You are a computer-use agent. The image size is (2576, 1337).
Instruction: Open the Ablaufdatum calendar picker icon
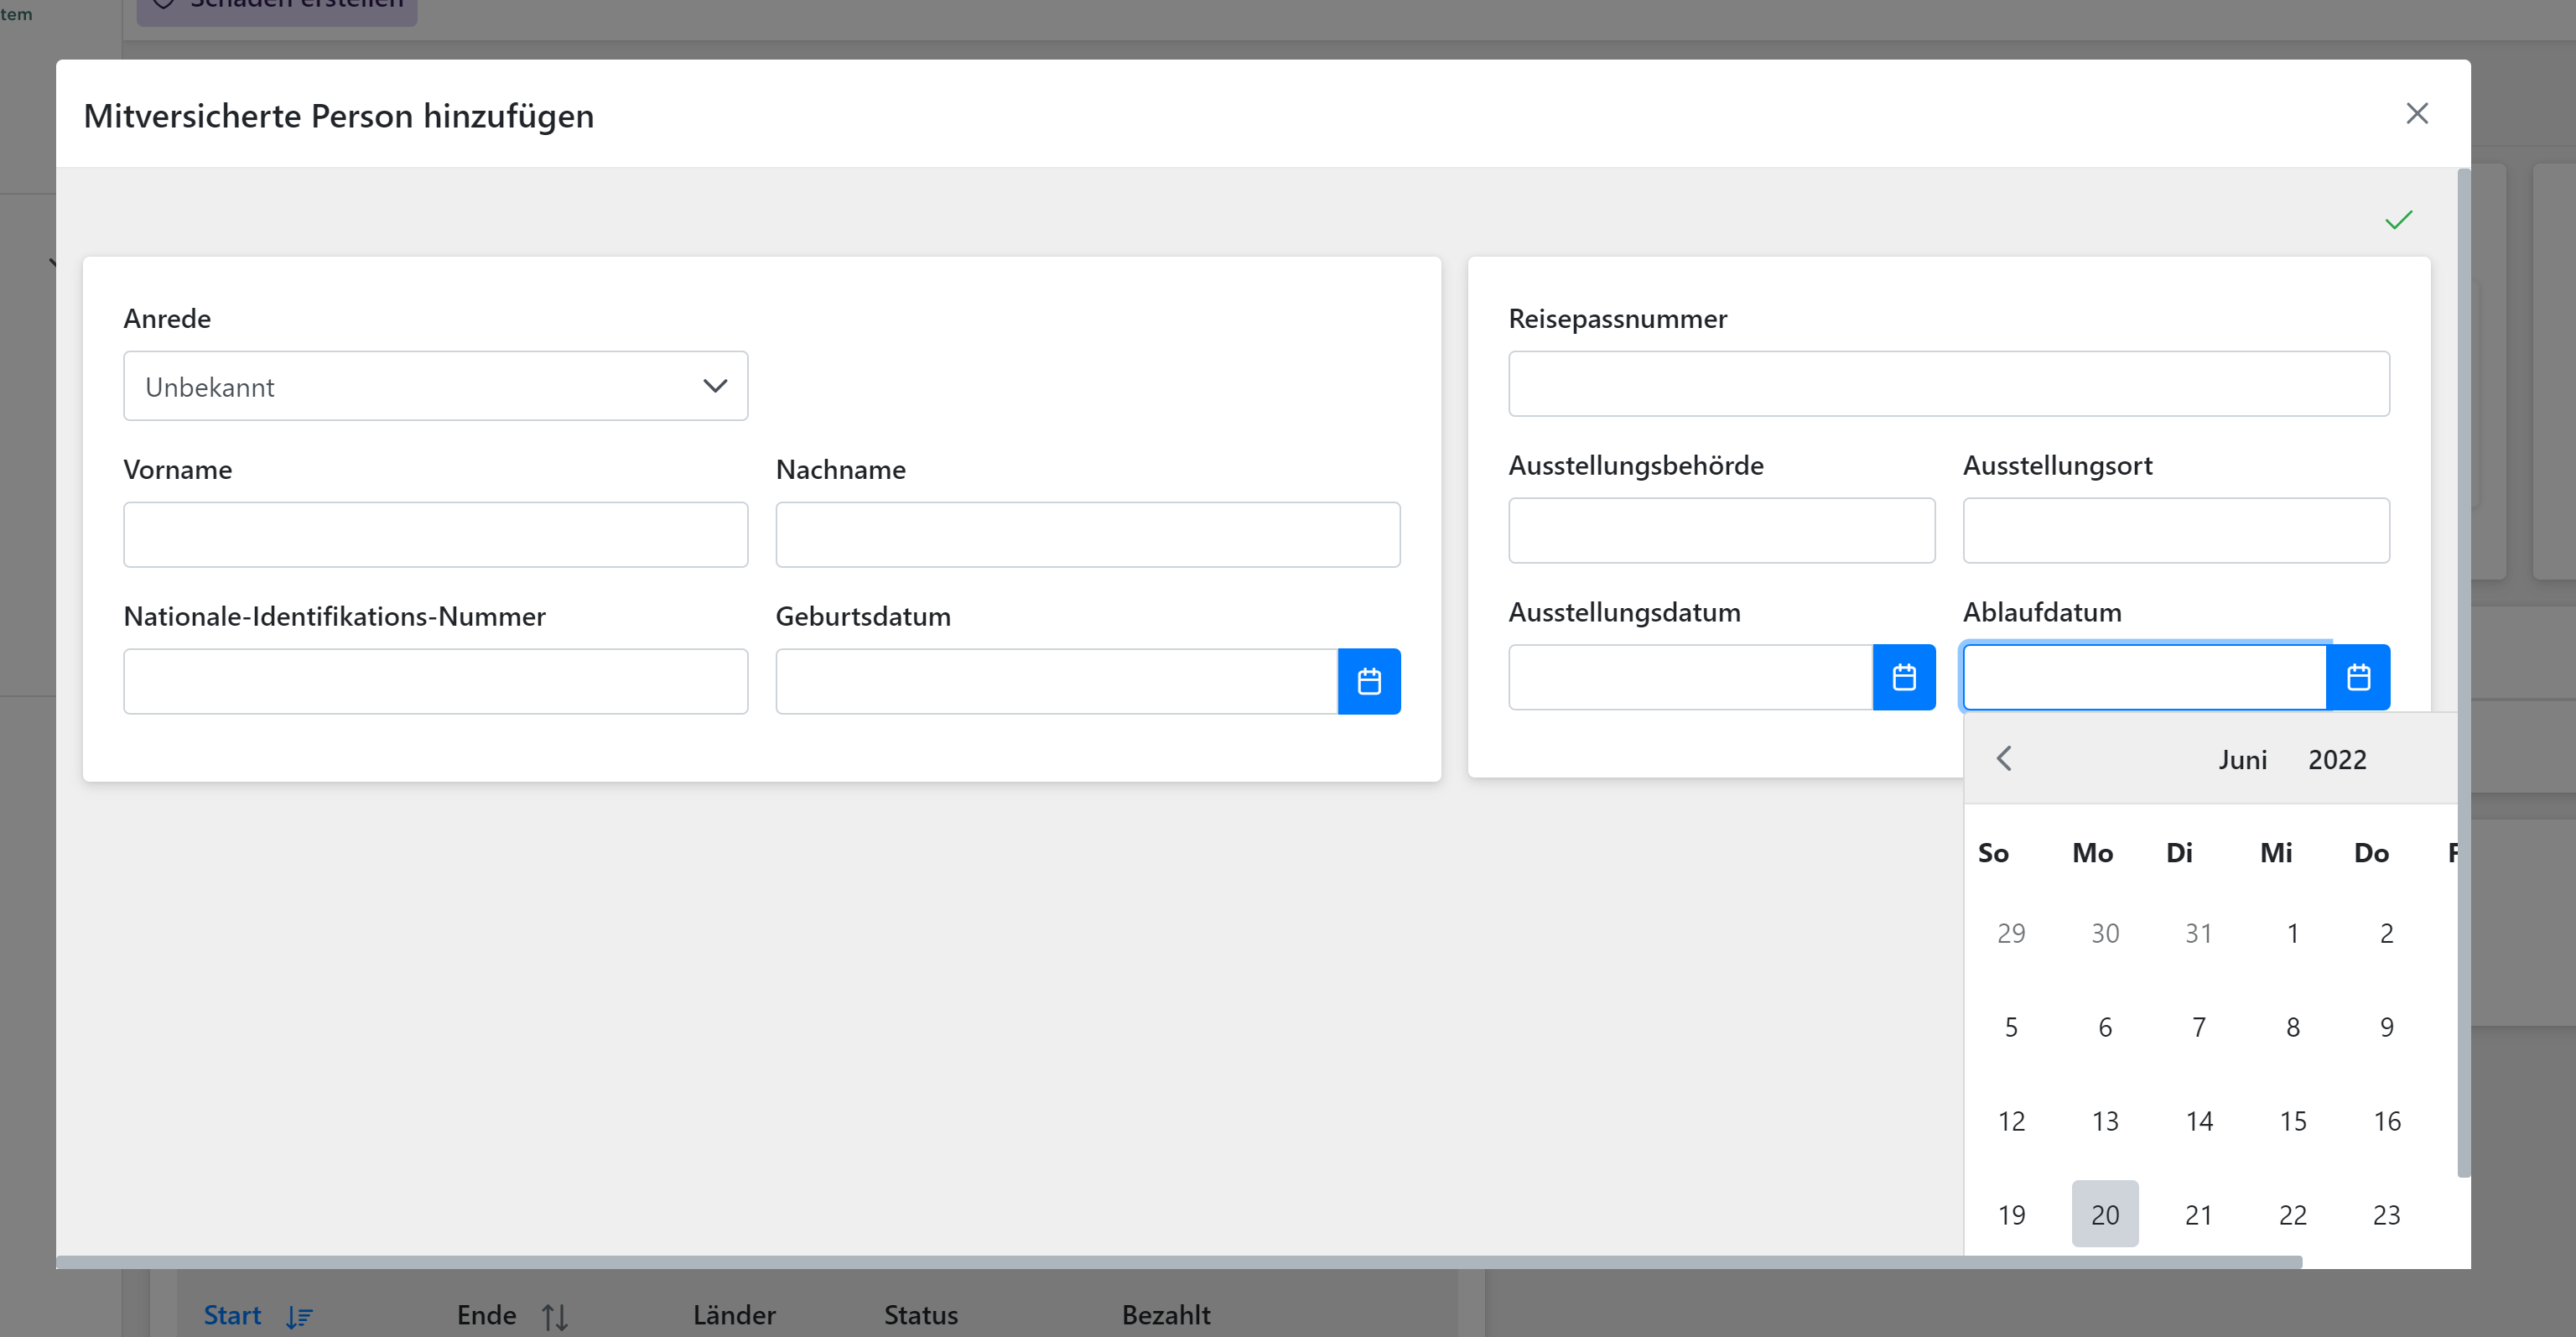2360,677
